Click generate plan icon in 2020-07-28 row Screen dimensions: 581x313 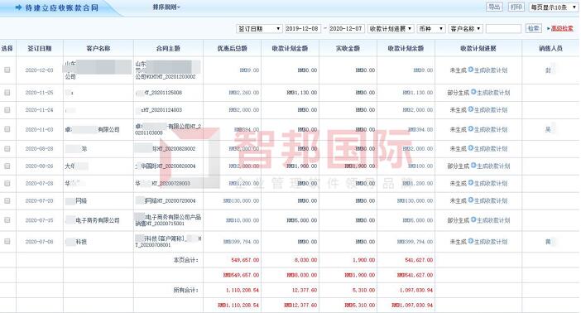click(x=471, y=183)
